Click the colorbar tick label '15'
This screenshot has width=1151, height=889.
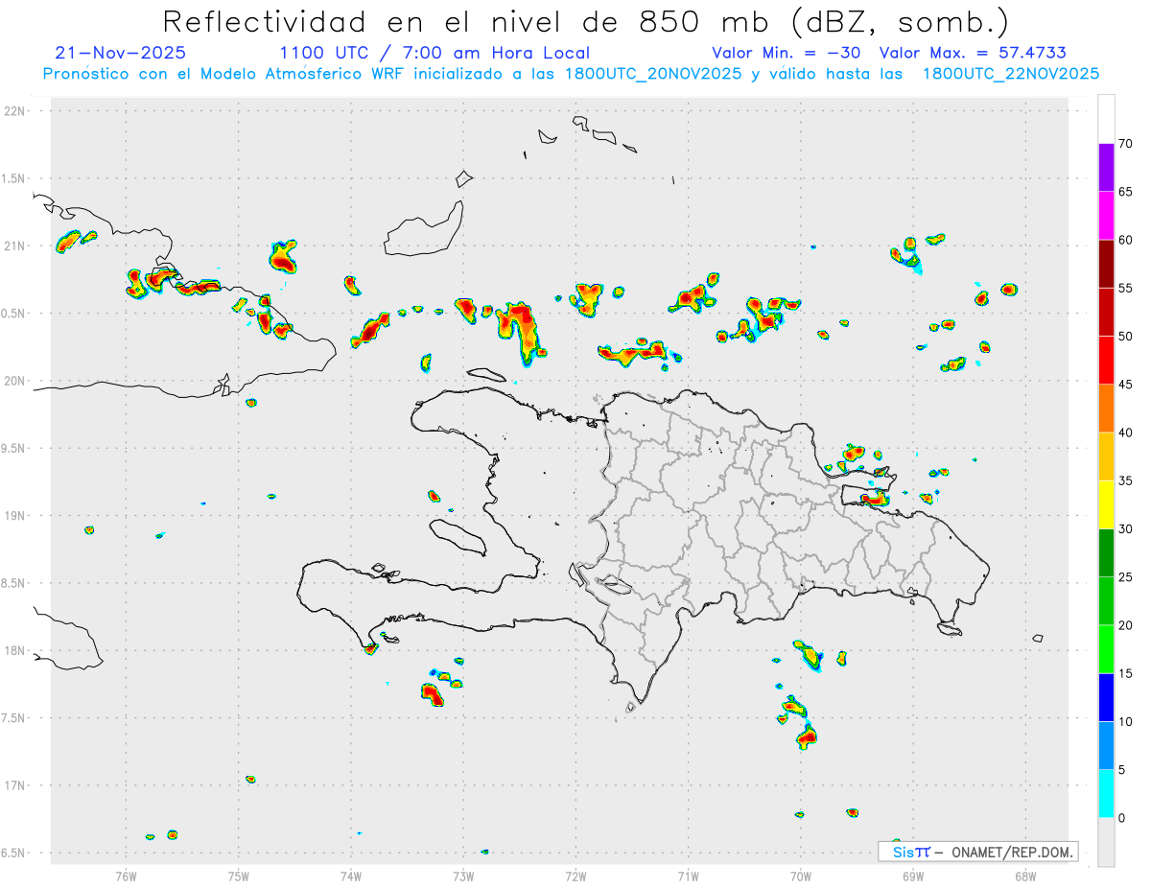1126,673
